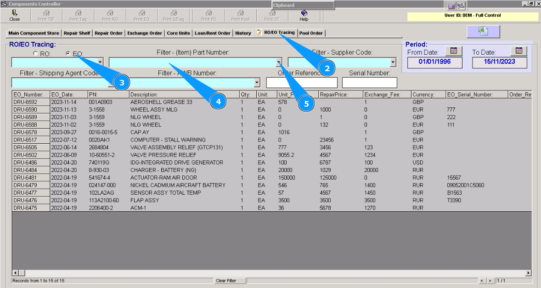Click the Order Reference input field

click(x=302, y=83)
